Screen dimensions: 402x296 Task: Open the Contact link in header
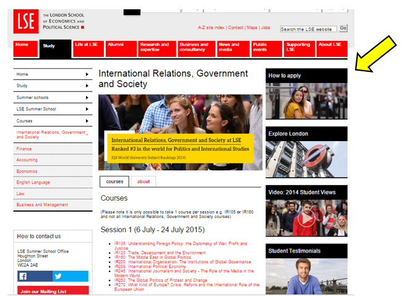pyautogui.click(x=236, y=27)
